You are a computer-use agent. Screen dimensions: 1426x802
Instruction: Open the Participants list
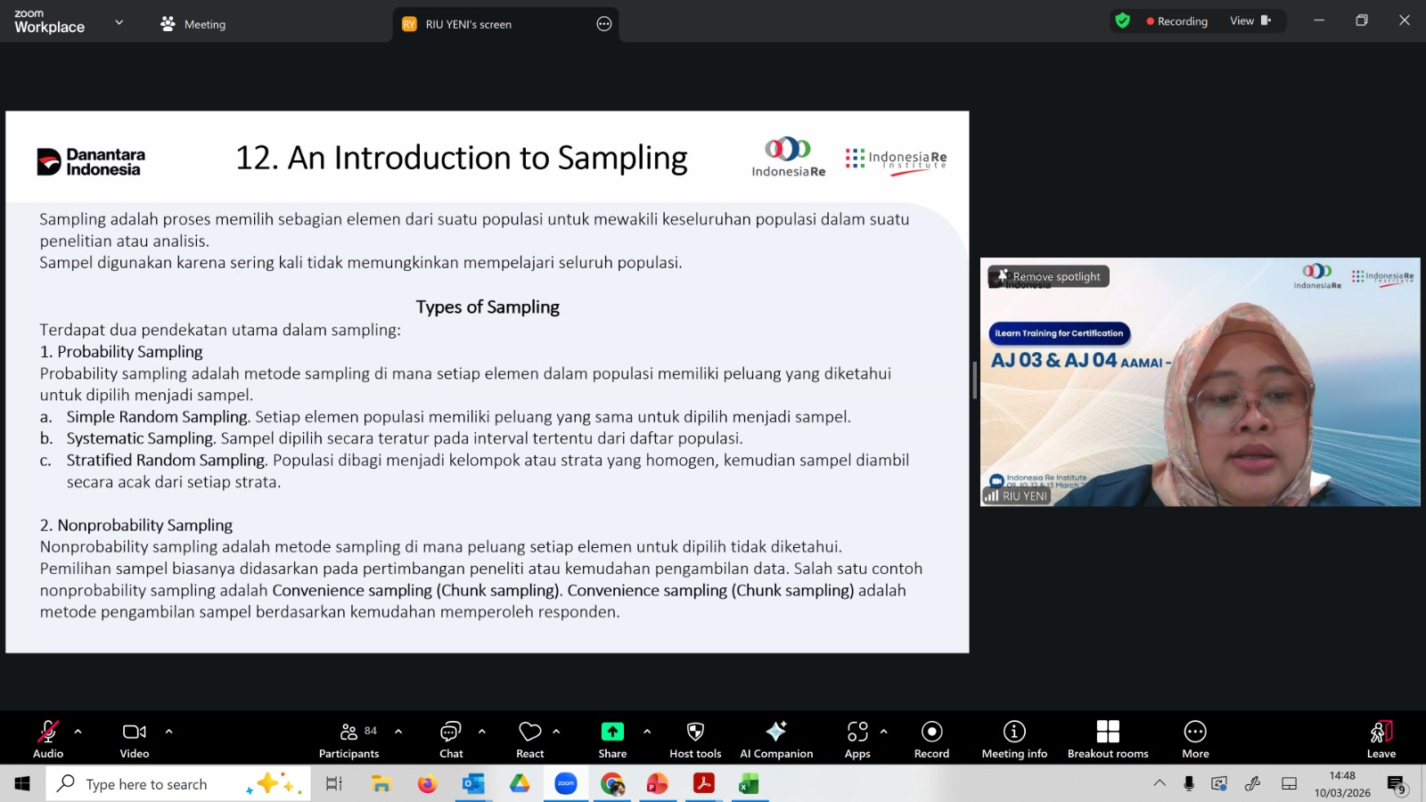pyautogui.click(x=348, y=739)
